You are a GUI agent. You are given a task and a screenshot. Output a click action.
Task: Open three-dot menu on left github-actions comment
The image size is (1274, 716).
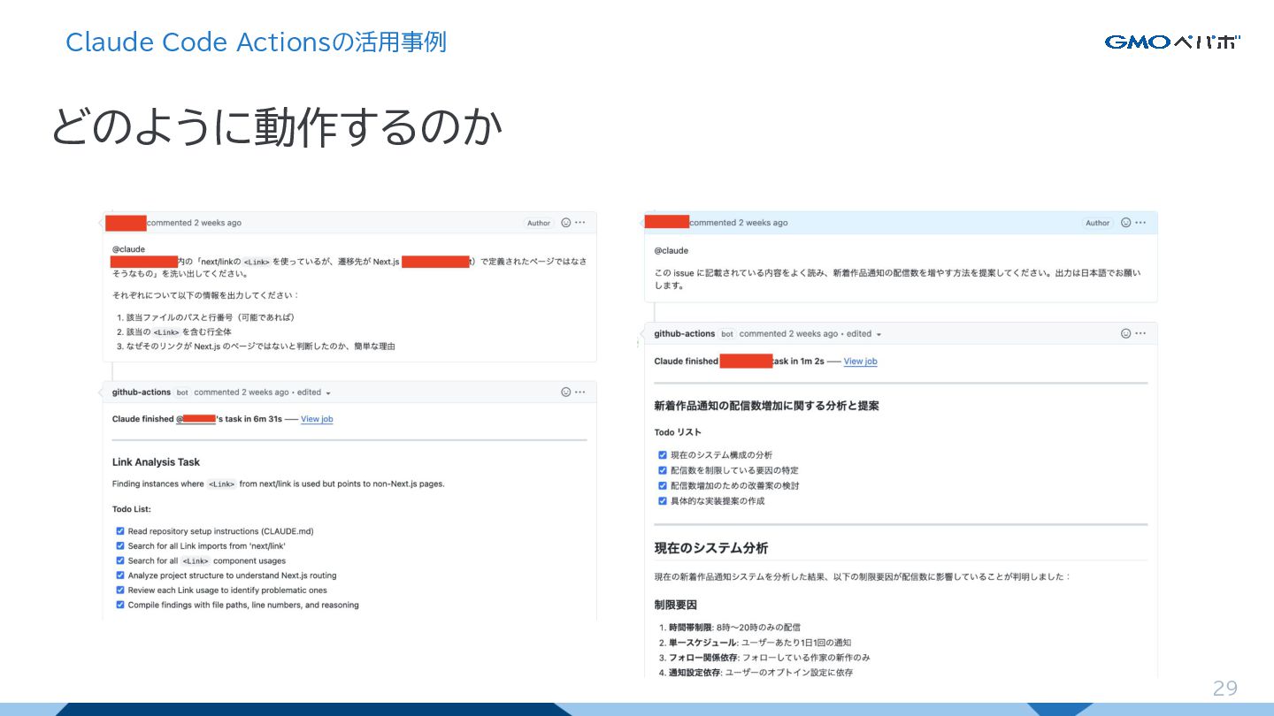coord(580,392)
